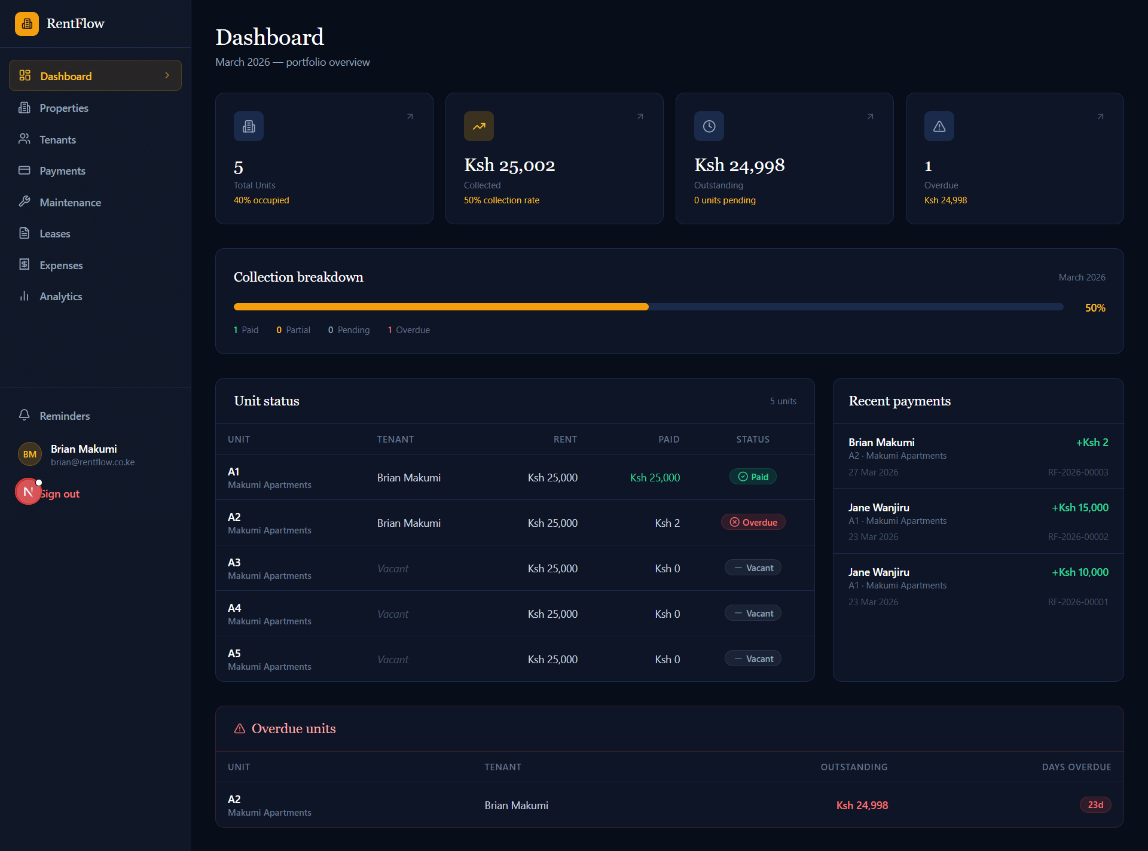This screenshot has width=1148, height=851.
Task: Open Reminders link
Action: click(x=95, y=416)
